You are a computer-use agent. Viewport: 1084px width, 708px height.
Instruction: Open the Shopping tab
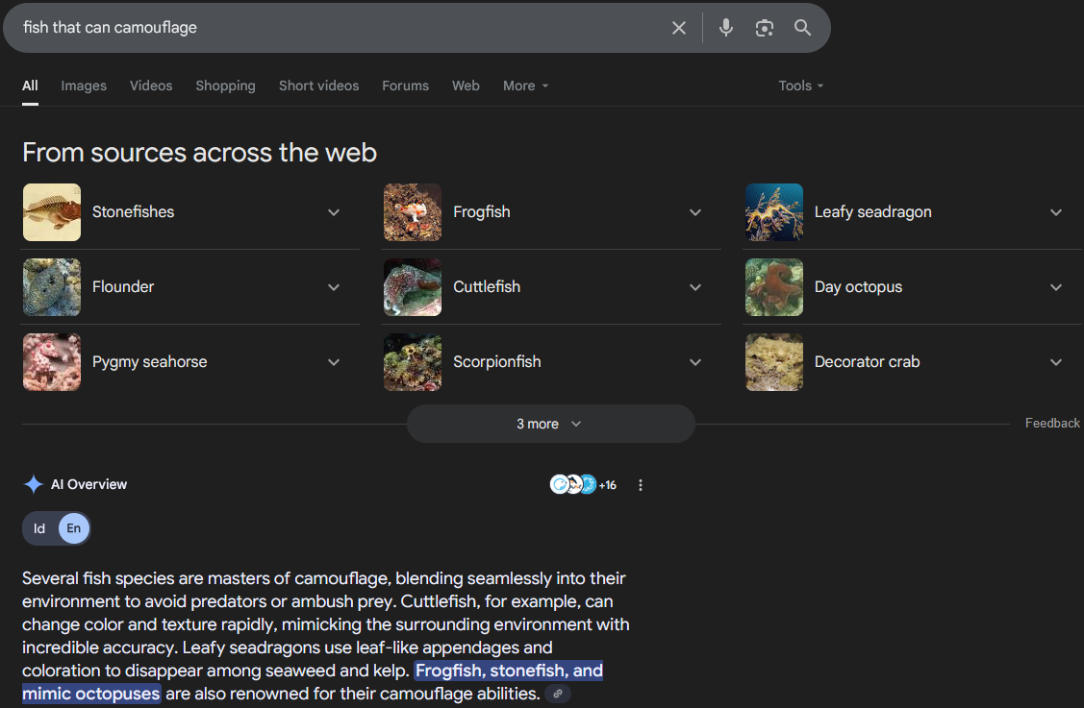[x=225, y=85]
